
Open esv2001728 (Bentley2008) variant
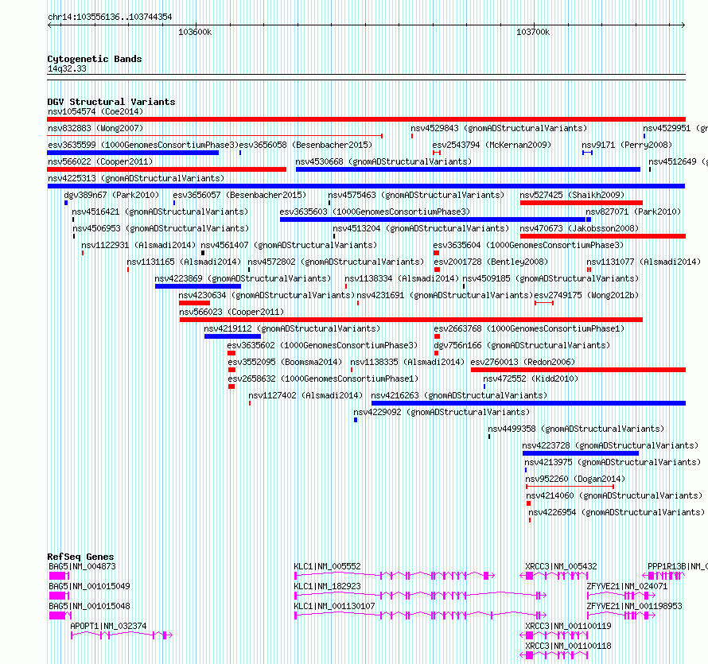(x=491, y=262)
